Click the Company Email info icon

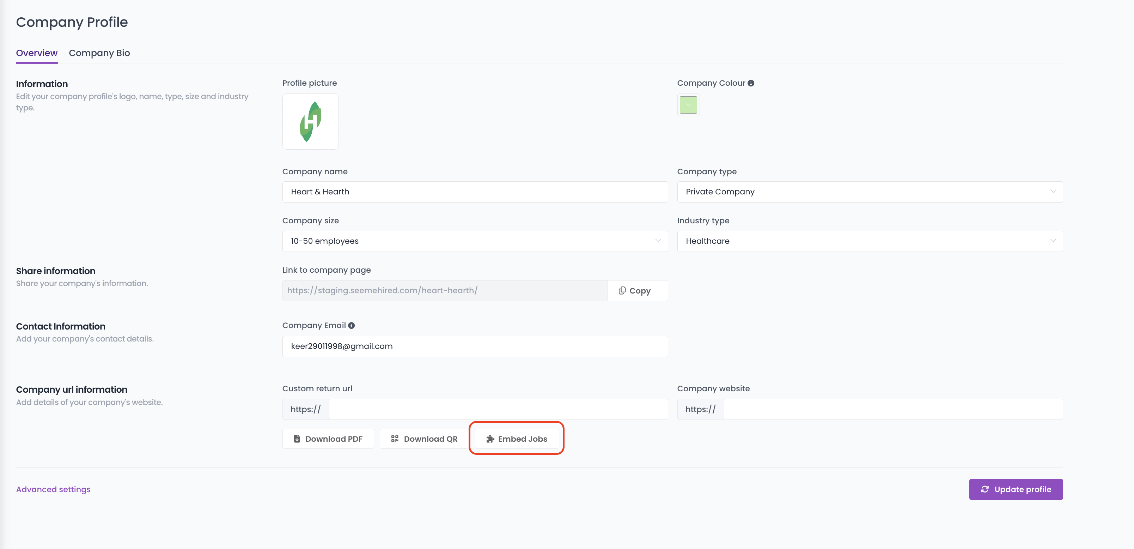pos(351,325)
